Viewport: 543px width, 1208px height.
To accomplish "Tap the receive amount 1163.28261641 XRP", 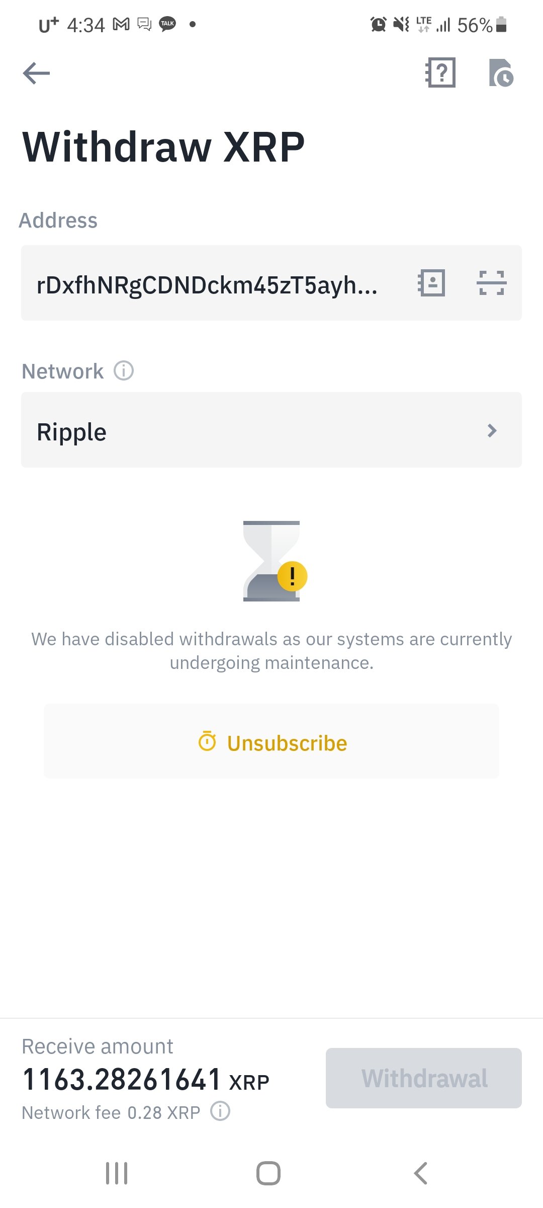I will tap(146, 1080).
